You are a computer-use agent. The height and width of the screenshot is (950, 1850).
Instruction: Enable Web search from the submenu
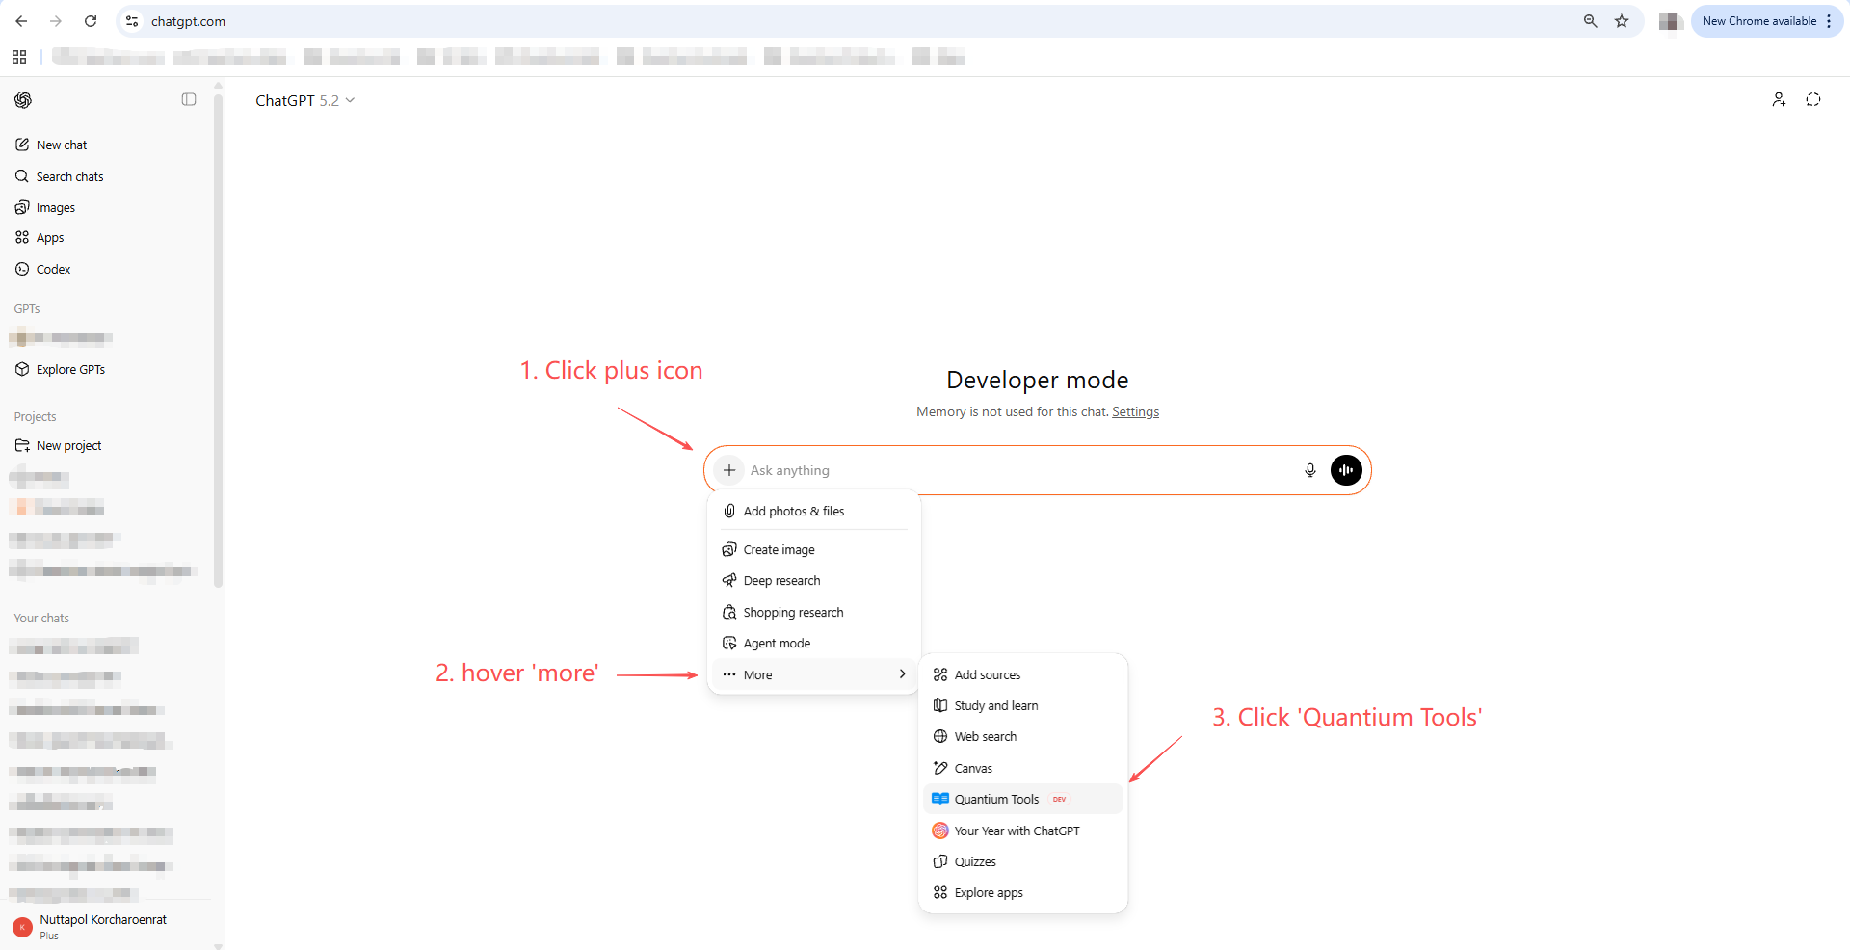tap(1023, 736)
